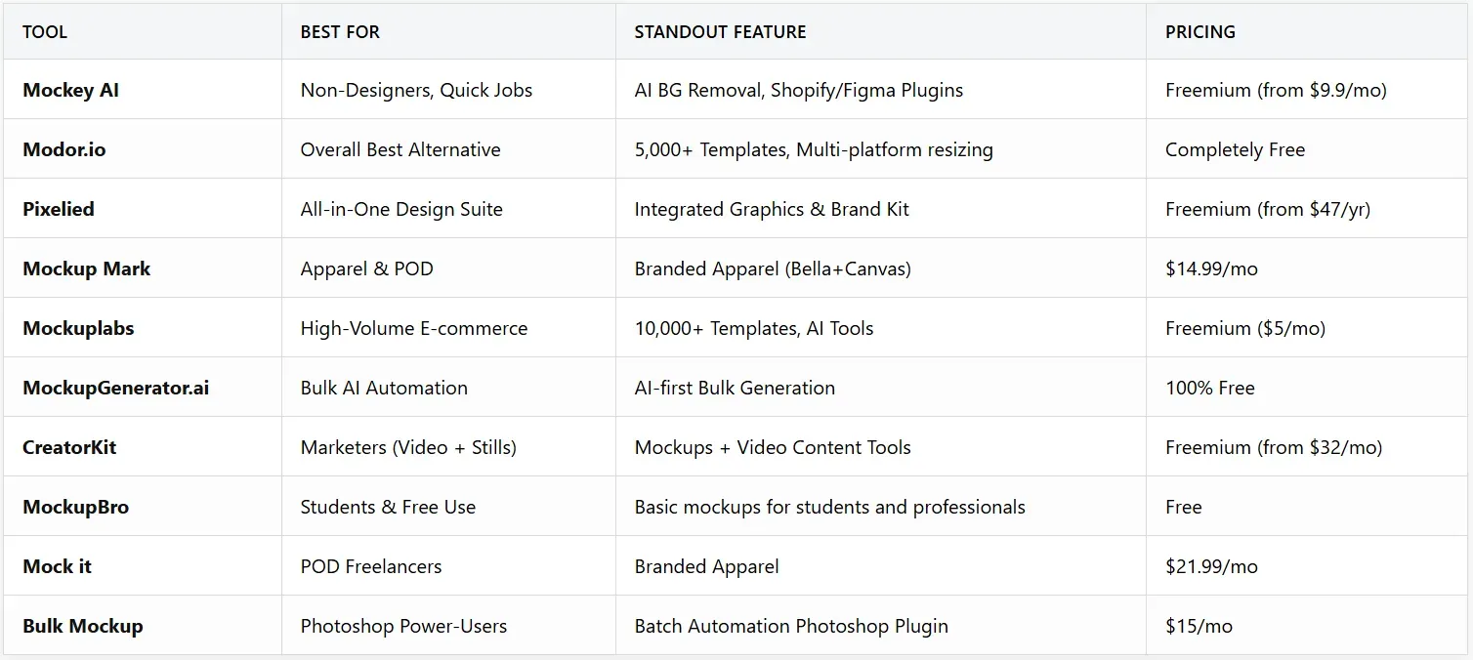Click the 'Completely Free' pricing cell

[x=1235, y=149]
